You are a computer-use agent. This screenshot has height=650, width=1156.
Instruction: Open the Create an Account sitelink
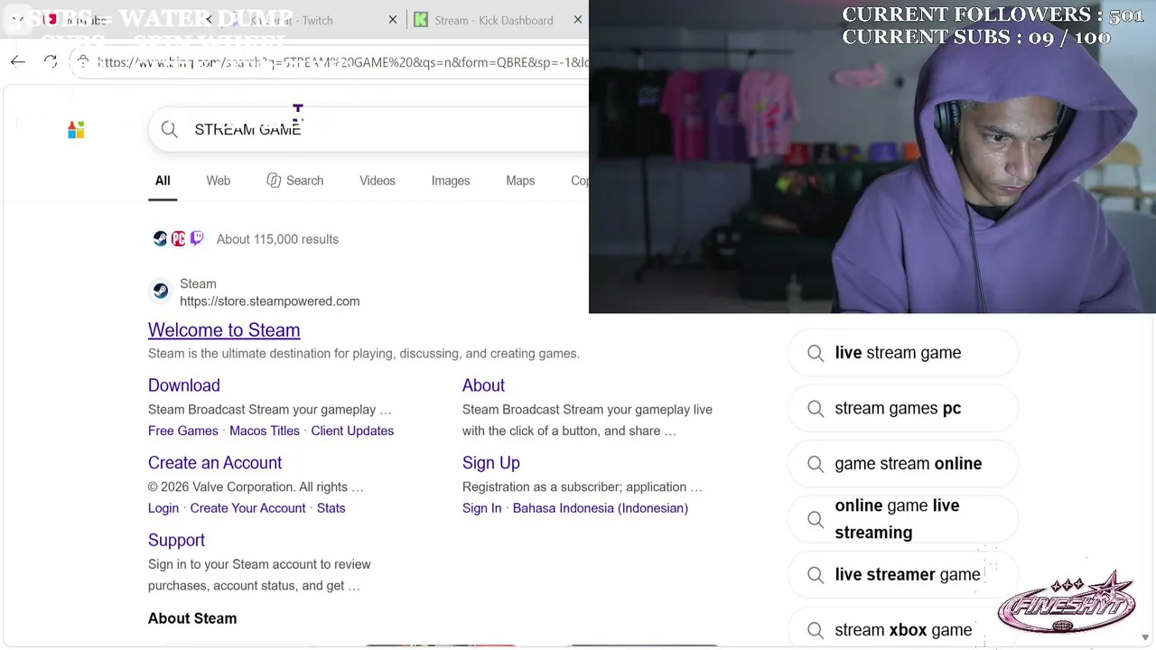215,463
